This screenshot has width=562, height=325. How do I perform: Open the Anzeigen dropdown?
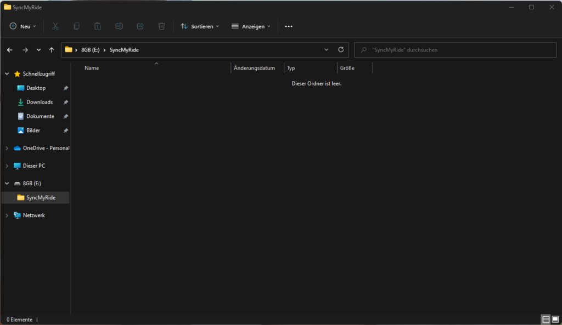251,26
